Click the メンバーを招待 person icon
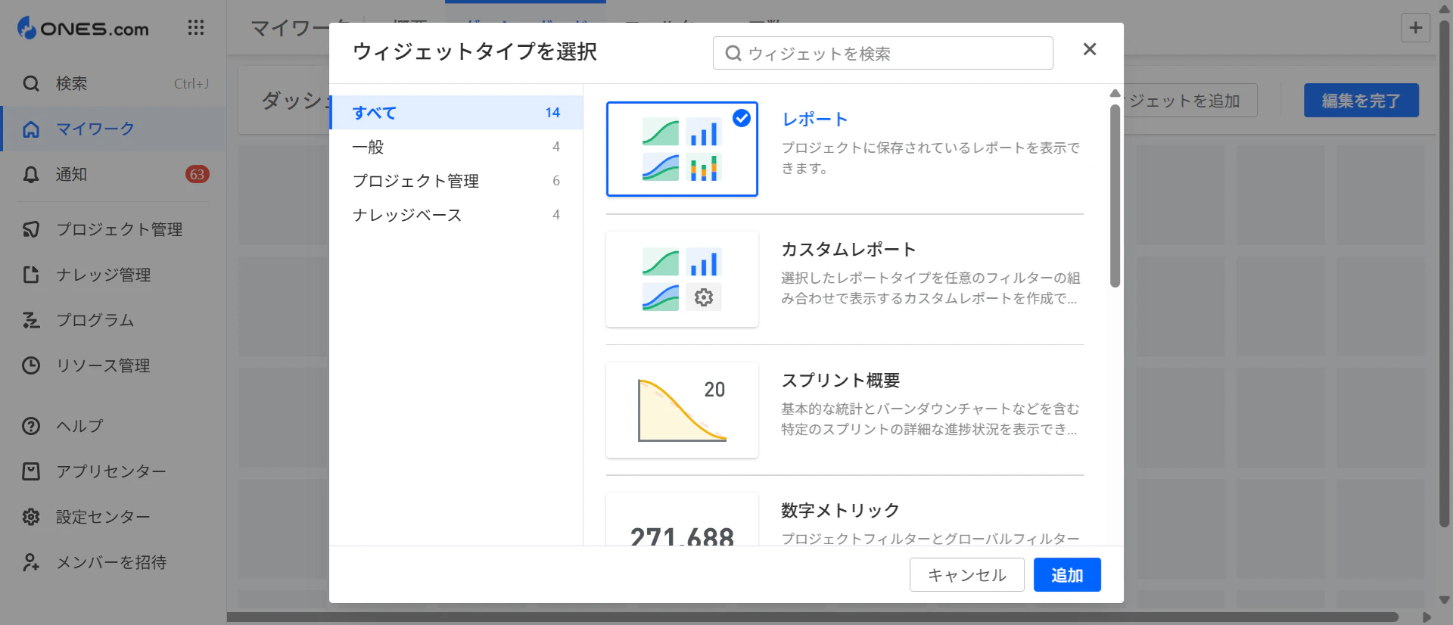 31,562
